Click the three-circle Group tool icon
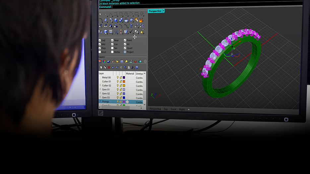 [x=111, y=26]
